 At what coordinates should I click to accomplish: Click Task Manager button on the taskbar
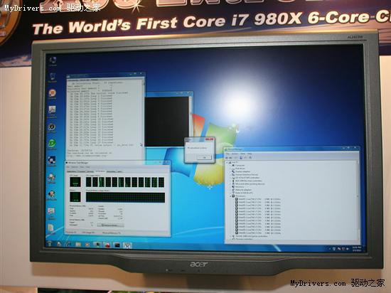[97, 245]
